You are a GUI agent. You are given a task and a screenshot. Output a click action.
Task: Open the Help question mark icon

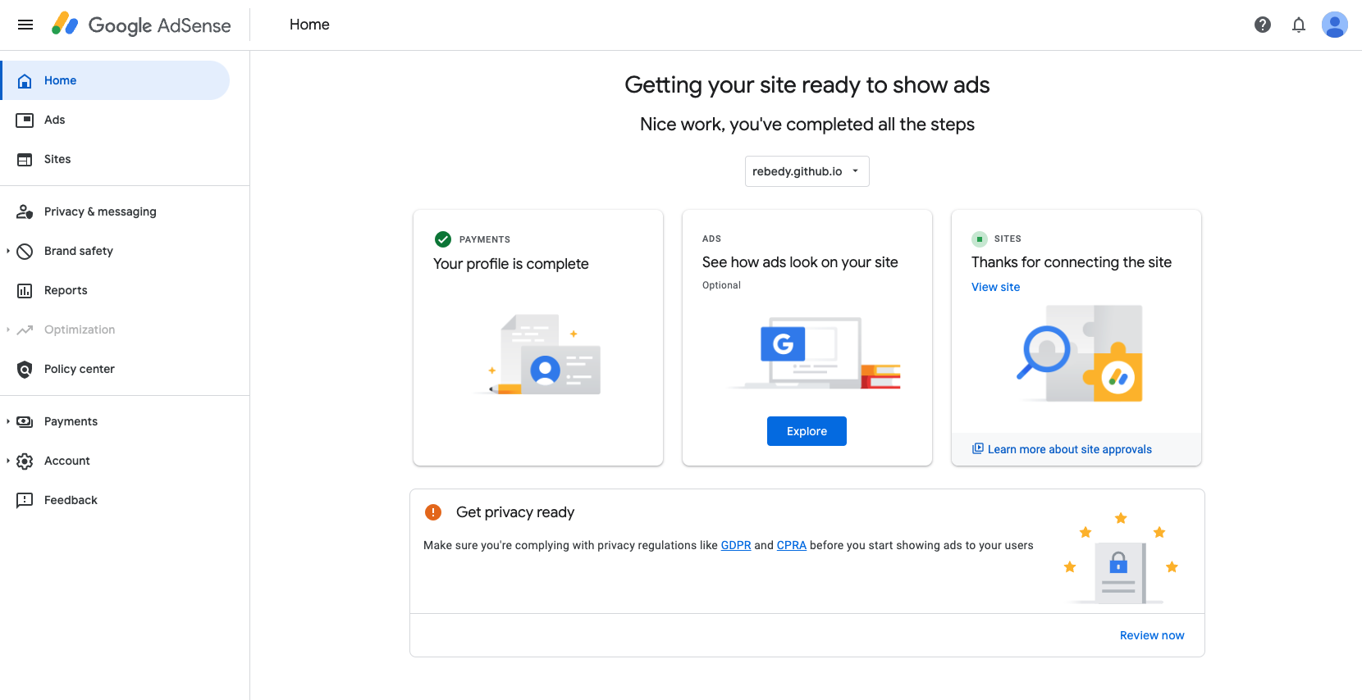pos(1263,25)
